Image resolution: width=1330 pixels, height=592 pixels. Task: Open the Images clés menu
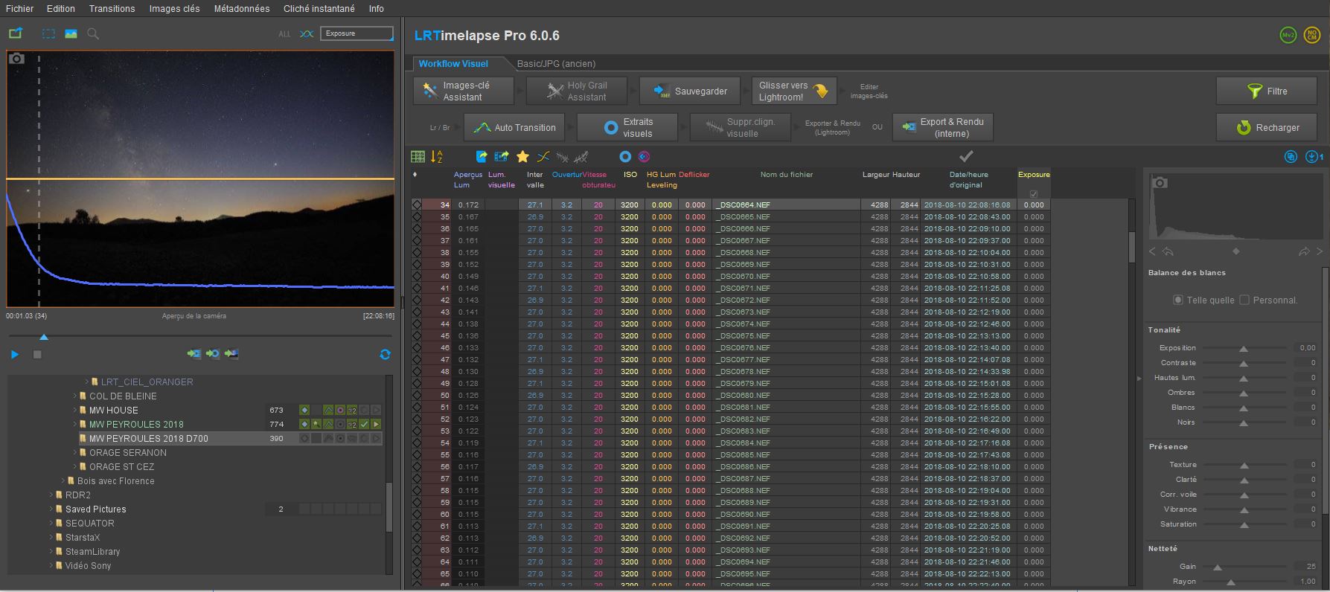pos(174,9)
